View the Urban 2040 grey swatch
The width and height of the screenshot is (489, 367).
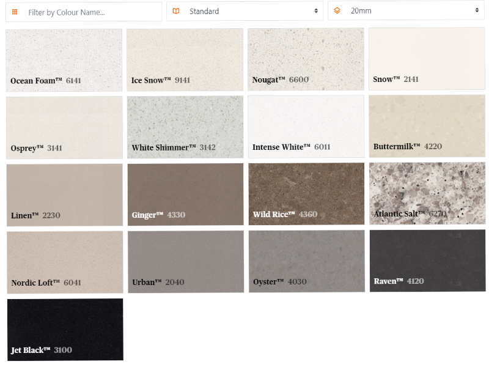(185, 261)
